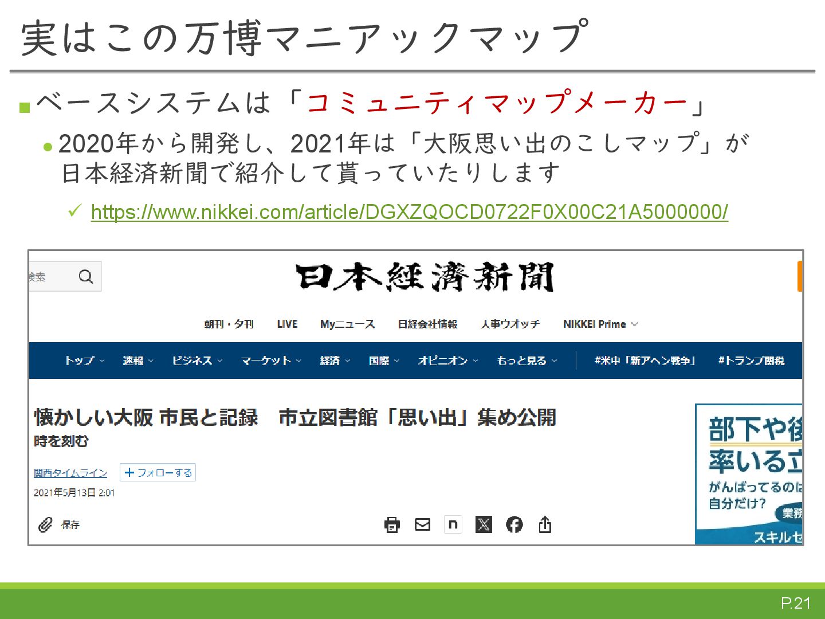The image size is (825, 619).
Task: Expand the トップ navigation dropdown
Action: tap(84, 361)
